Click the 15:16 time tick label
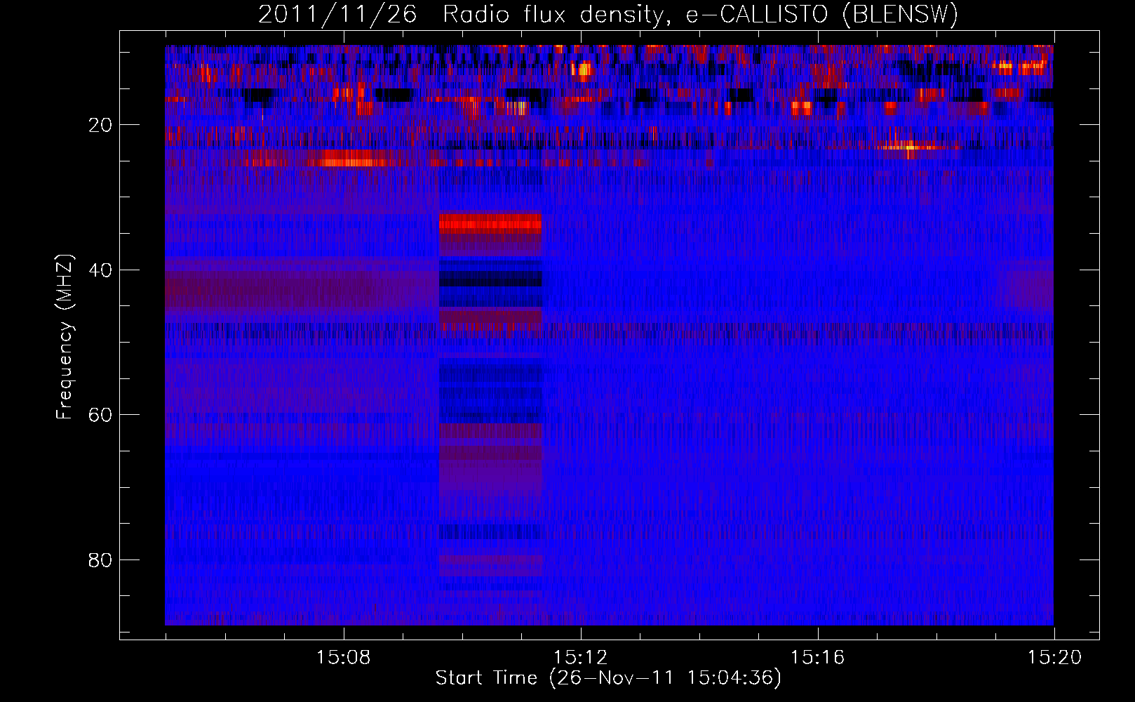 pyautogui.click(x=818, y=658)
